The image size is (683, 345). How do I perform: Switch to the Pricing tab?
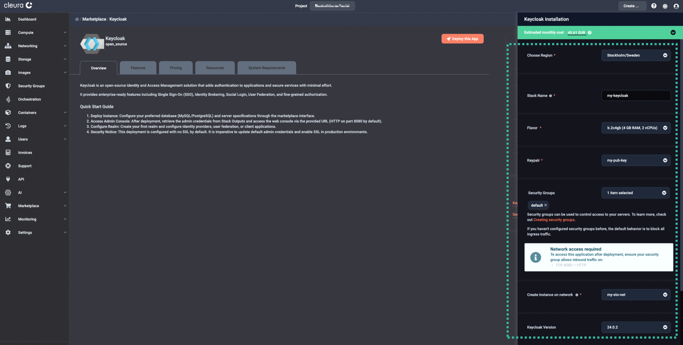176,68
